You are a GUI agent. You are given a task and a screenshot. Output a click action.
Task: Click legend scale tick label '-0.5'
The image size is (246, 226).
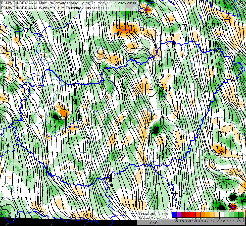[219, 221]
